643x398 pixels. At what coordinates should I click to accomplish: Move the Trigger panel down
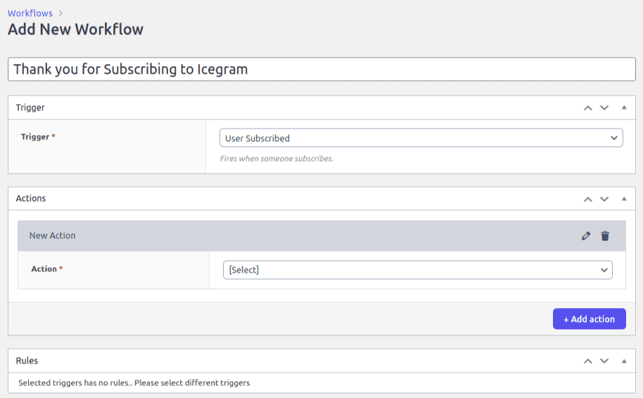click(x=604, y=108)
